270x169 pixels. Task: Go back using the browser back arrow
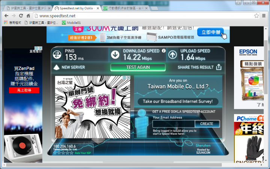pyautogui.click(x=6, y=16)
